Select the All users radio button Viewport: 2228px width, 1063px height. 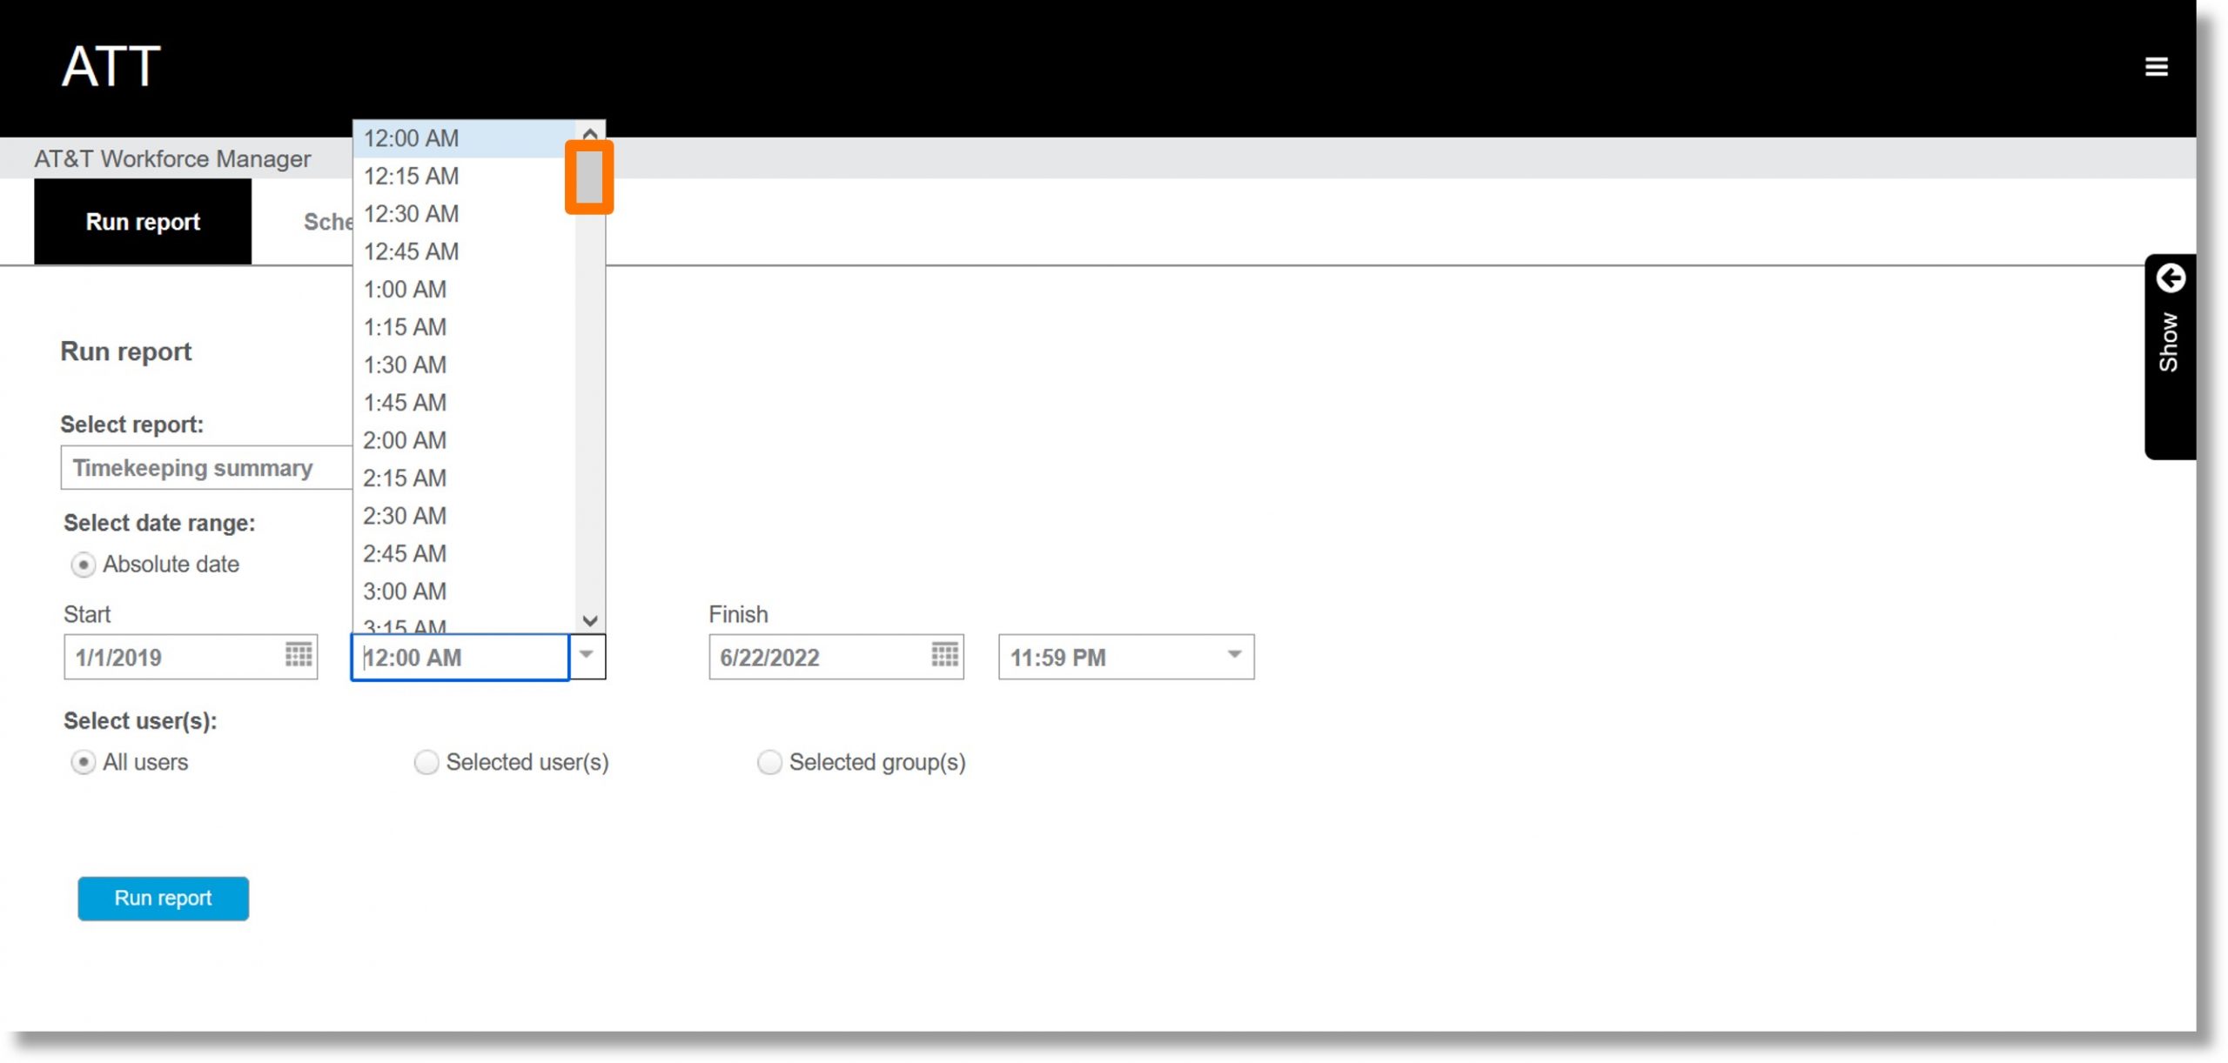pyautogui.click(x=83, y=763)
